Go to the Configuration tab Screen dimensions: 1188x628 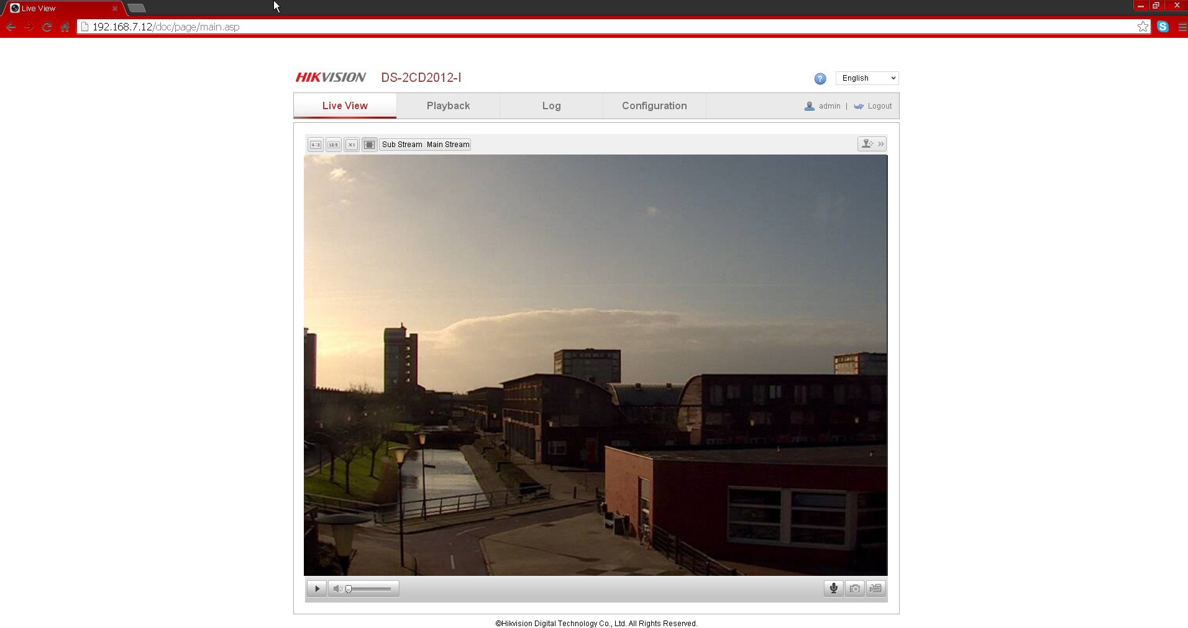(x=654, y=106)
